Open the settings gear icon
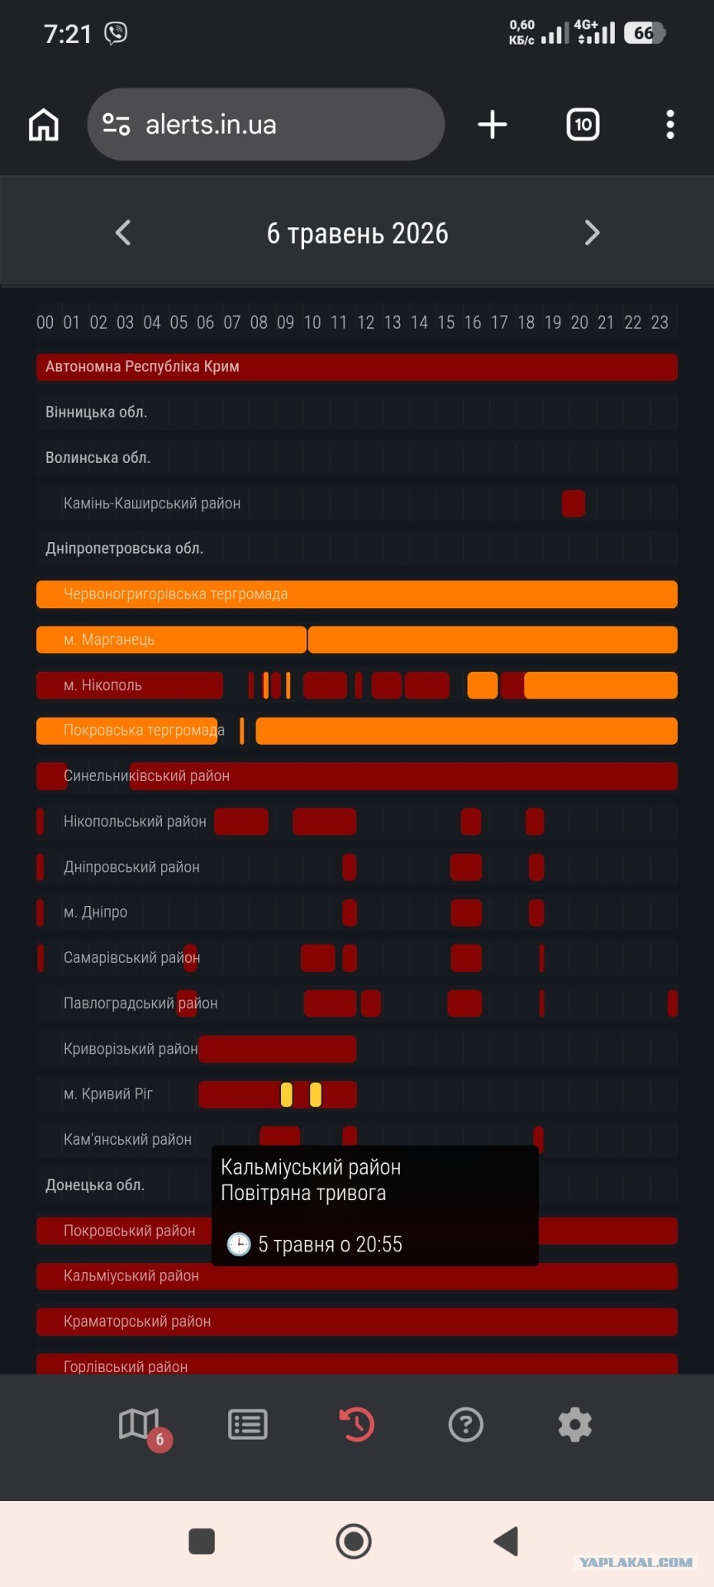This screenshot has height=1587, width=714. [x=575, y=1425]
